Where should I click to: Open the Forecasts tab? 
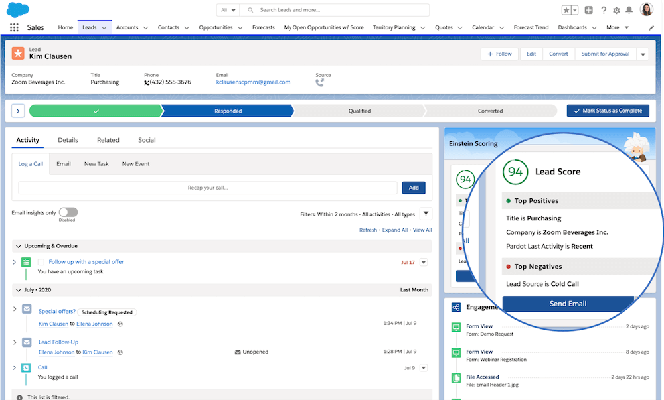pyautogui.click(x=264, y=27)
